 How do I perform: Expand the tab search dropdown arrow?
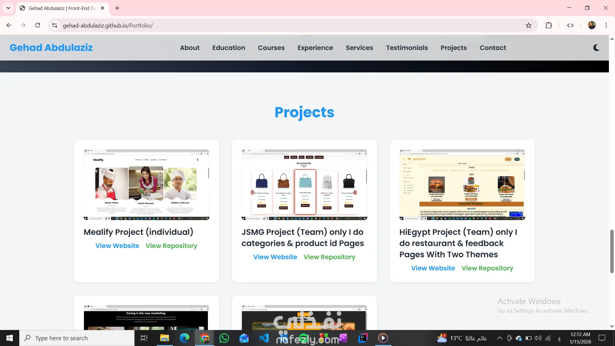[8, 8]
